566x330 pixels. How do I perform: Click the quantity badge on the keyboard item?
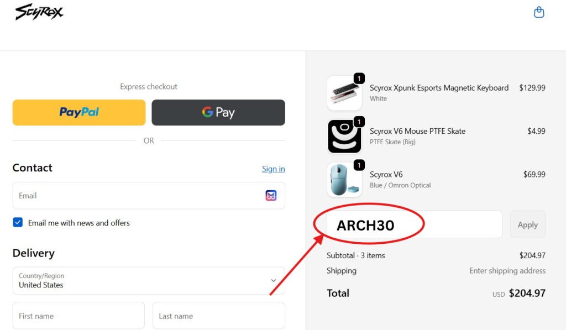360,78
